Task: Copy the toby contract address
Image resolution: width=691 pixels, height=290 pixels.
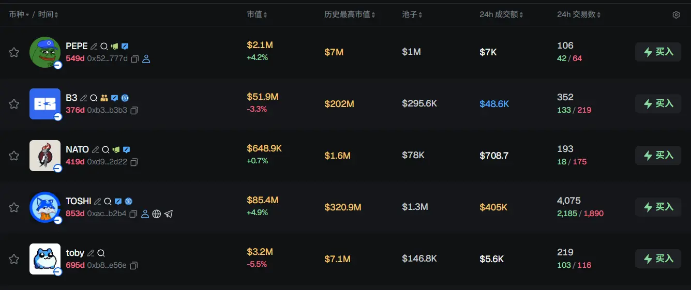Action: click(x=134, y=266)
